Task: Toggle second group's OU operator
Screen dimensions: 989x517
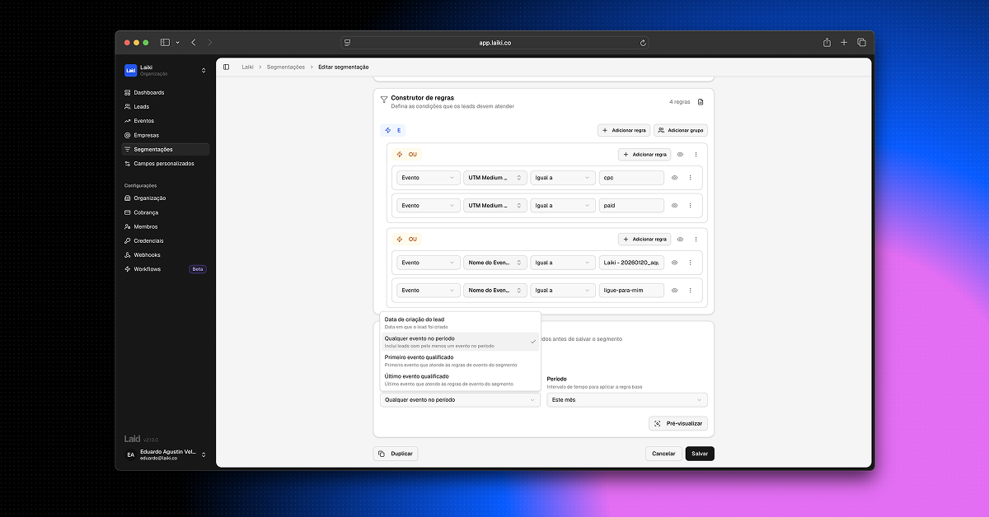Action: [406, 239]
